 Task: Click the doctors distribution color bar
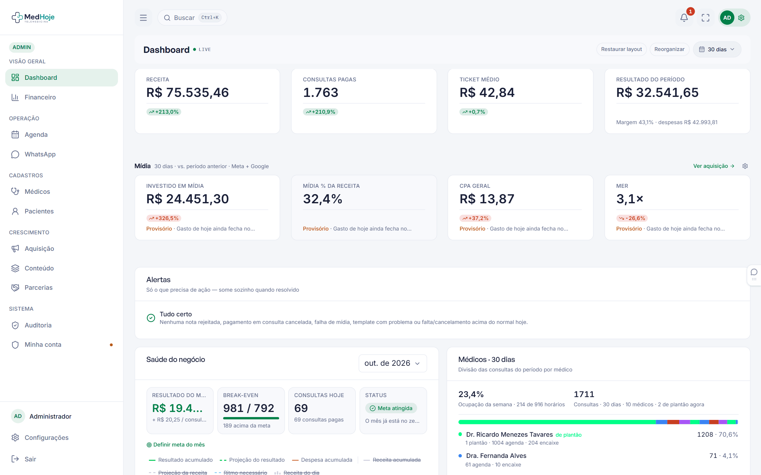coord(598,422)
